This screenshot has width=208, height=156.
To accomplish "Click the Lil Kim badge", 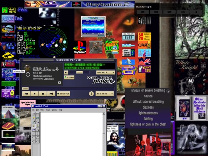I will coord(8,46).
